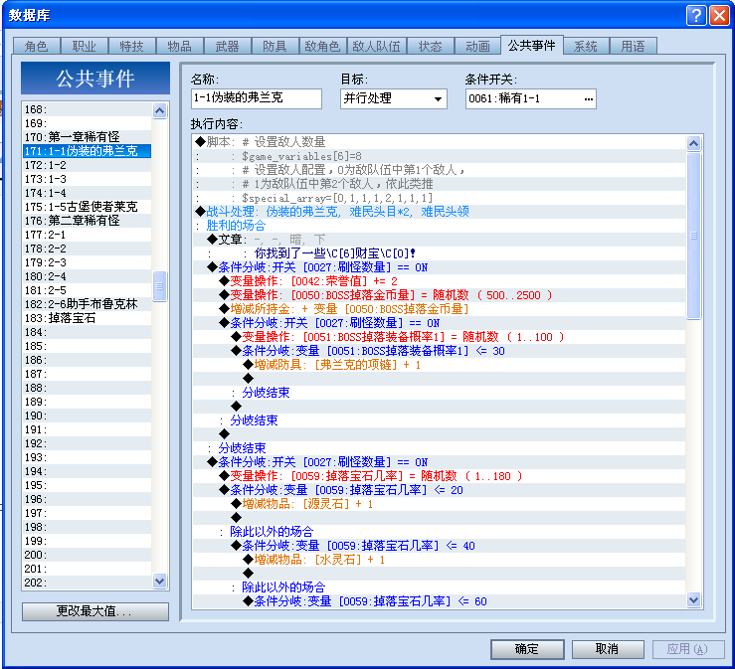
Task: Click the 确定 button
Action: click(x=527, y=649)
